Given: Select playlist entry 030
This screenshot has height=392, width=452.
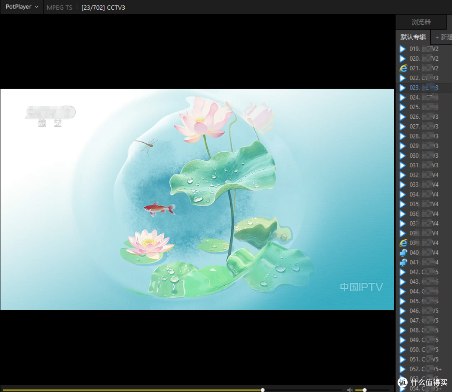Looking at the screenshot, I should click(x=424, y=156).
